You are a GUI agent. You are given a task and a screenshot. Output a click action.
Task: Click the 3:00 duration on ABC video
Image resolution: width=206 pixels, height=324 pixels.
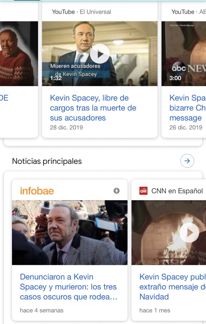point(175,78)
